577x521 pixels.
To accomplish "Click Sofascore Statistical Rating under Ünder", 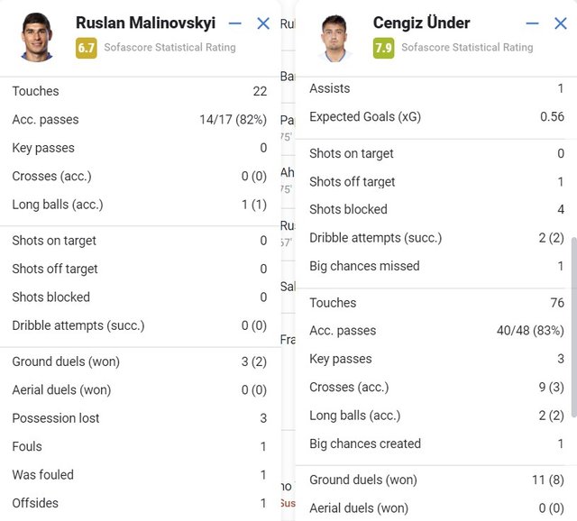I will click(x=467, y=48).
